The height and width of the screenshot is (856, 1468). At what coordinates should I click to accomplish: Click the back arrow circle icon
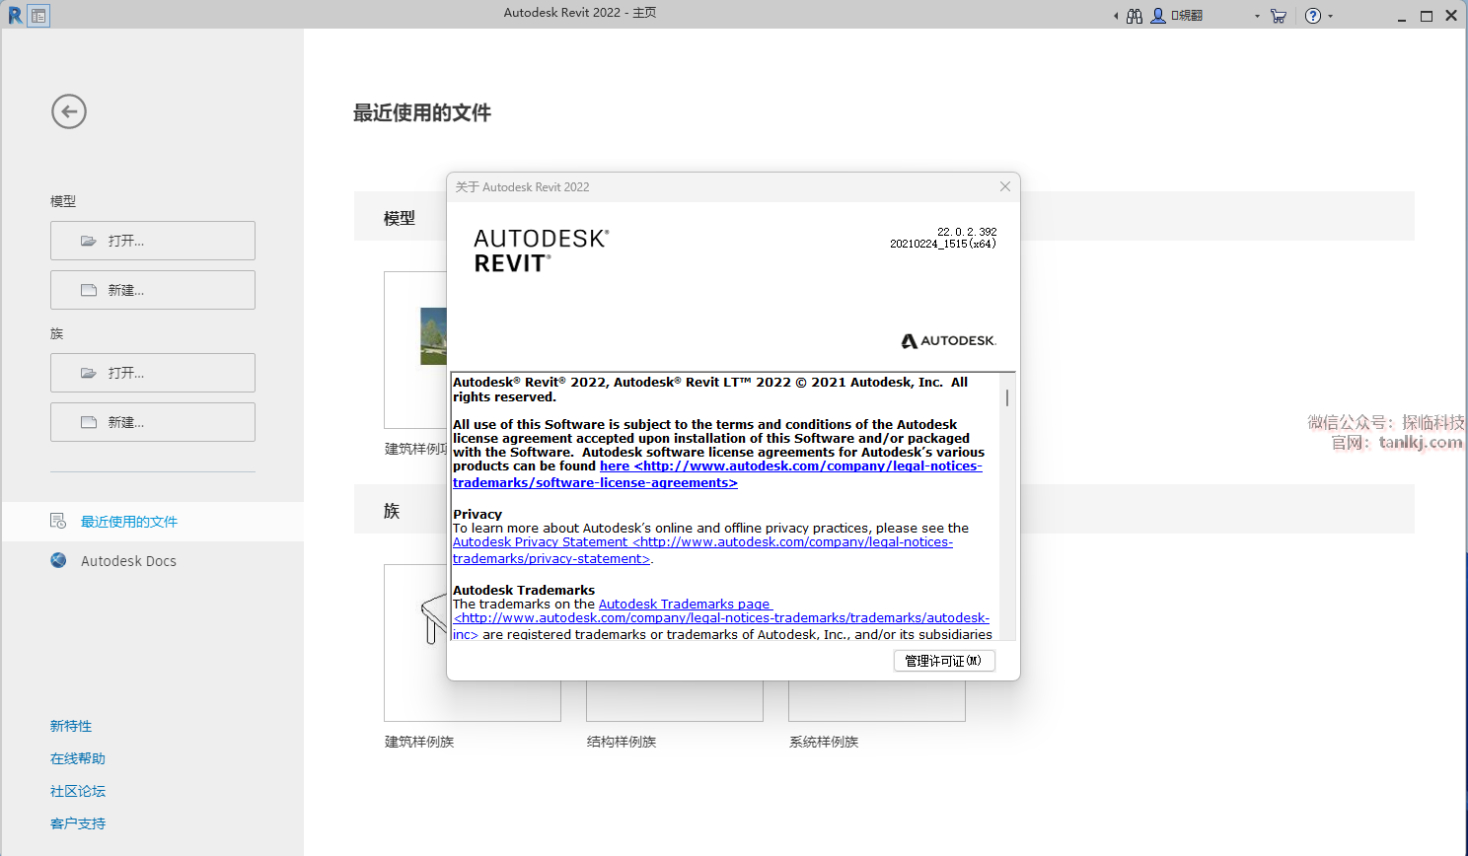(69, 111)
